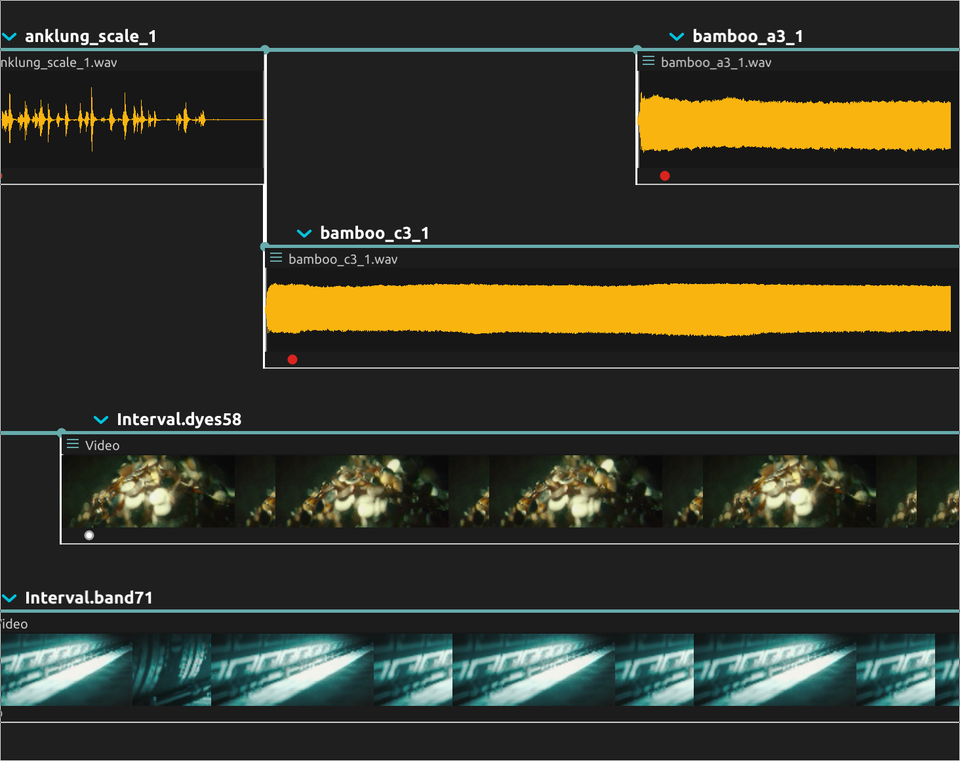Collapse the anklung_scale_1 track chevron
The width and height of the screenshot is (960, 761).
point(9,37)
